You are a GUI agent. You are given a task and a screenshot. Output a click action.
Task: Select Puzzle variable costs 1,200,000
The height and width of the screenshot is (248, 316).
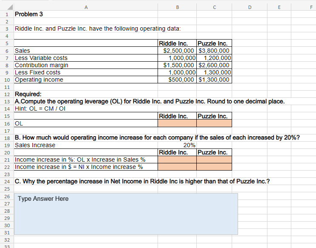click(x=214, y=58)
